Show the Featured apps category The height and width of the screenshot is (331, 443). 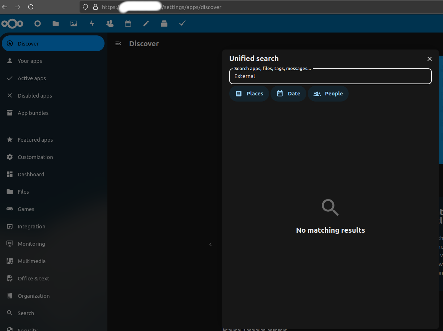[x=35, y=140]
